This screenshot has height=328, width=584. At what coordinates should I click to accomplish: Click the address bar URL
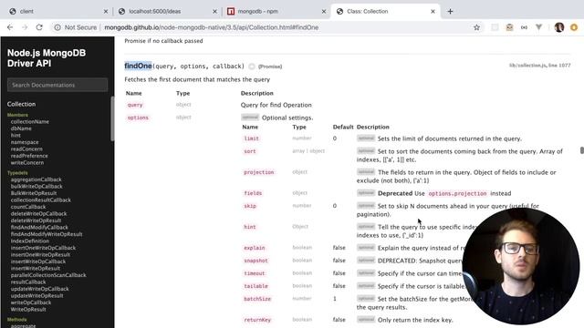(211, 27)
